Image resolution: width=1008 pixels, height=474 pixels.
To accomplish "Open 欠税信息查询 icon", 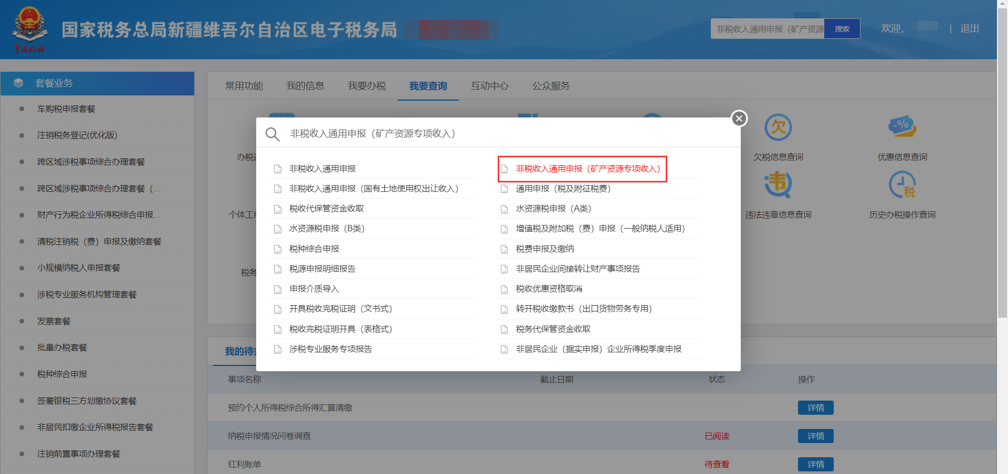I will tap(778, 127).
